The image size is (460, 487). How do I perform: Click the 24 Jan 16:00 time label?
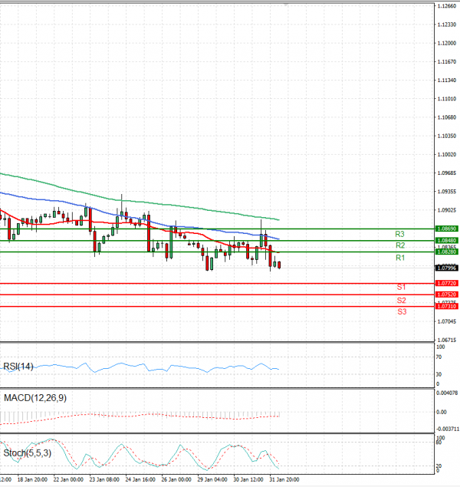[x=140, y=479]
